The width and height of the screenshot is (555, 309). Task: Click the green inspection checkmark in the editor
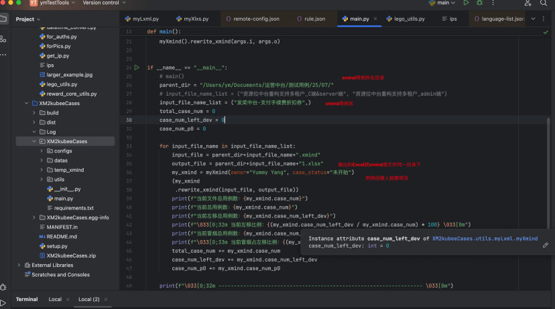[x=546, y=32]
